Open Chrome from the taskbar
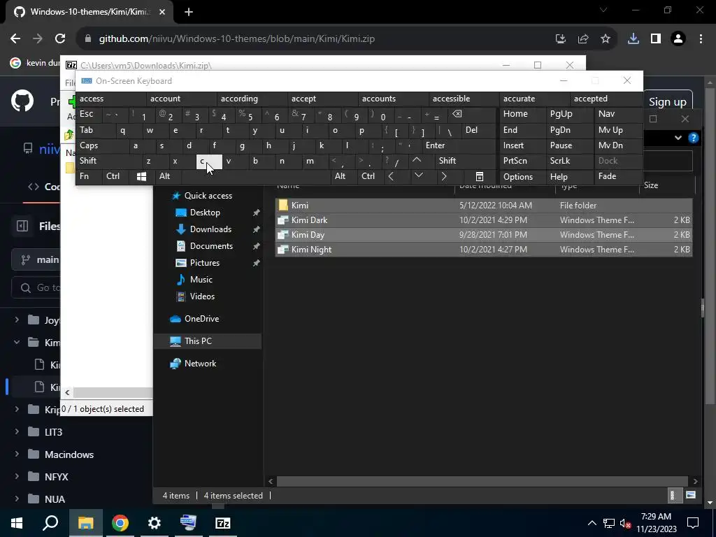This screenshot has width=716, height=537. coord(120,523)
